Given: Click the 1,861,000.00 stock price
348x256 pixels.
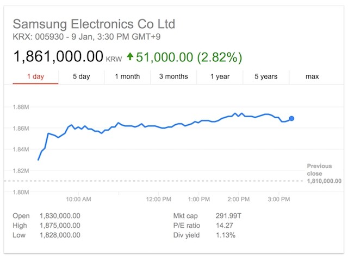Looking at the screenshot, I should point(58,56).
